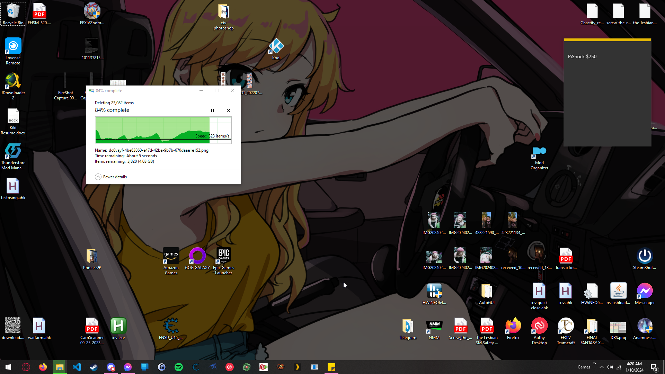Pause the file deletion operation
This screenshot has height=374, width=665.
212,110
